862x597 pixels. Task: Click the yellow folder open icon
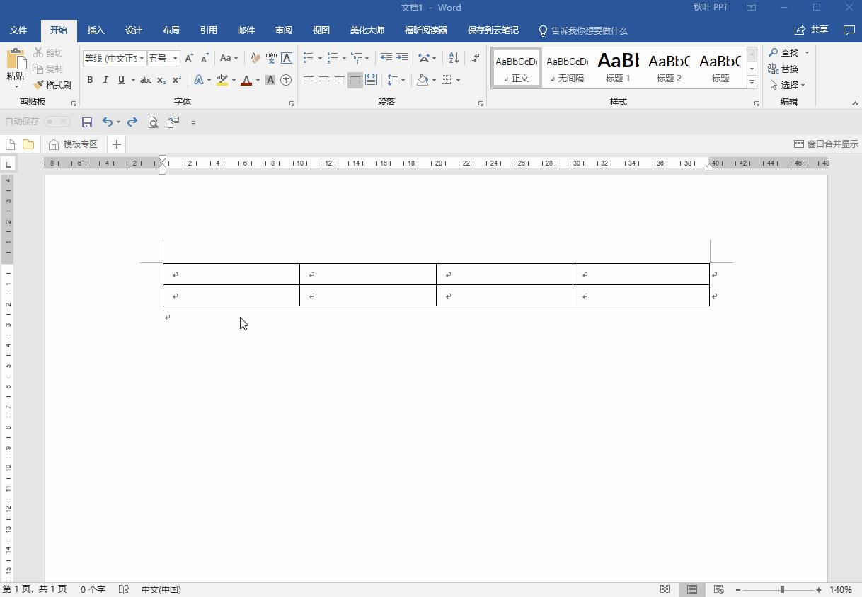[28, 144]
